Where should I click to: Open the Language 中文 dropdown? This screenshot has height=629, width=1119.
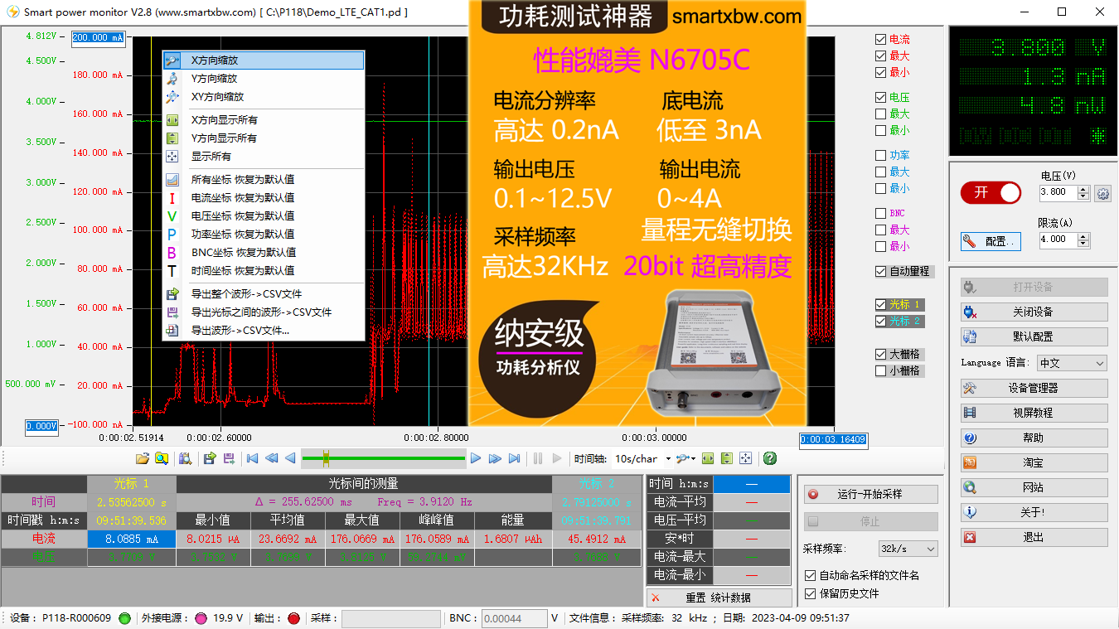[x=1071, y=363]
